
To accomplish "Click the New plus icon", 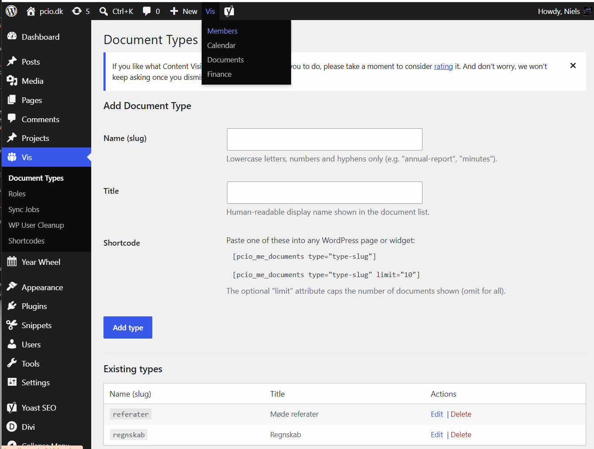I will [x=174, y=11].
